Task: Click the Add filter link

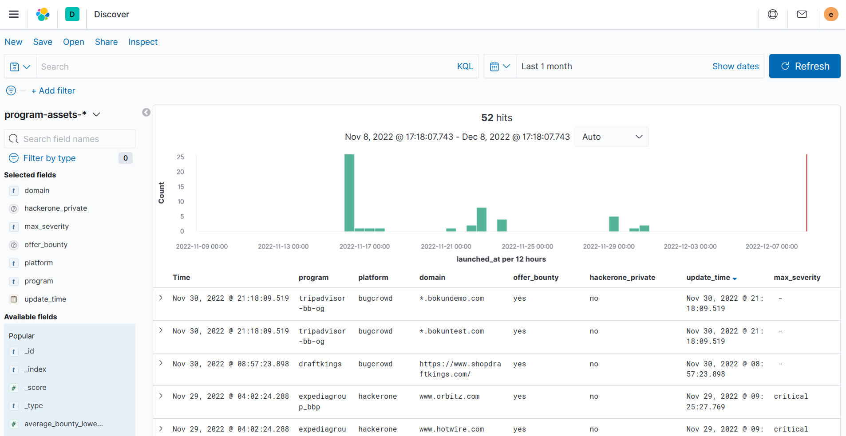Action: click(x=53, y=90)
